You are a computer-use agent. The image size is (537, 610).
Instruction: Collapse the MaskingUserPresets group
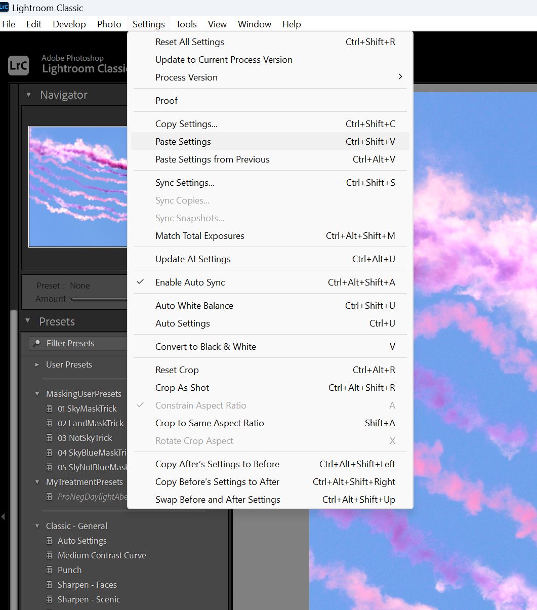pos(36,393)
